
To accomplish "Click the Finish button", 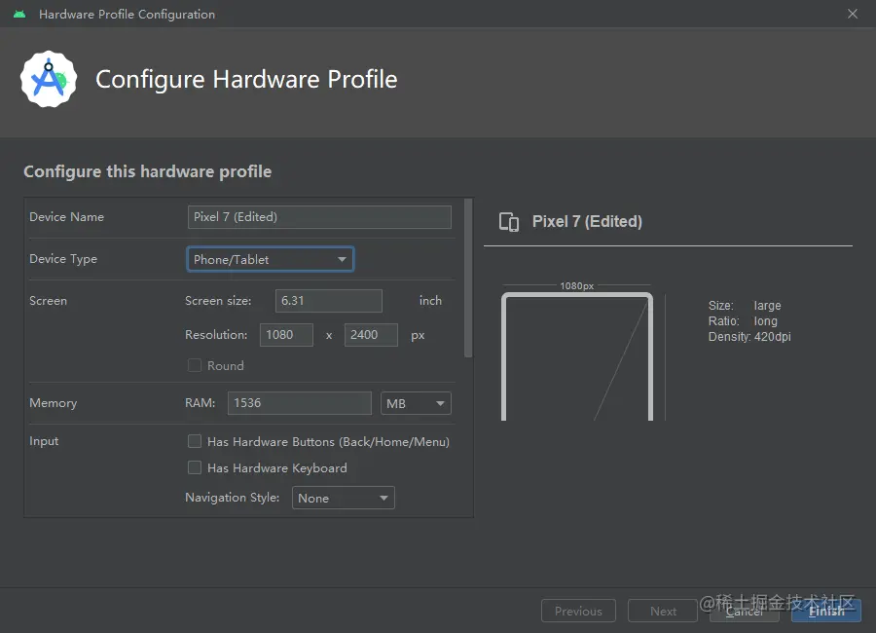I will (826, 611).
